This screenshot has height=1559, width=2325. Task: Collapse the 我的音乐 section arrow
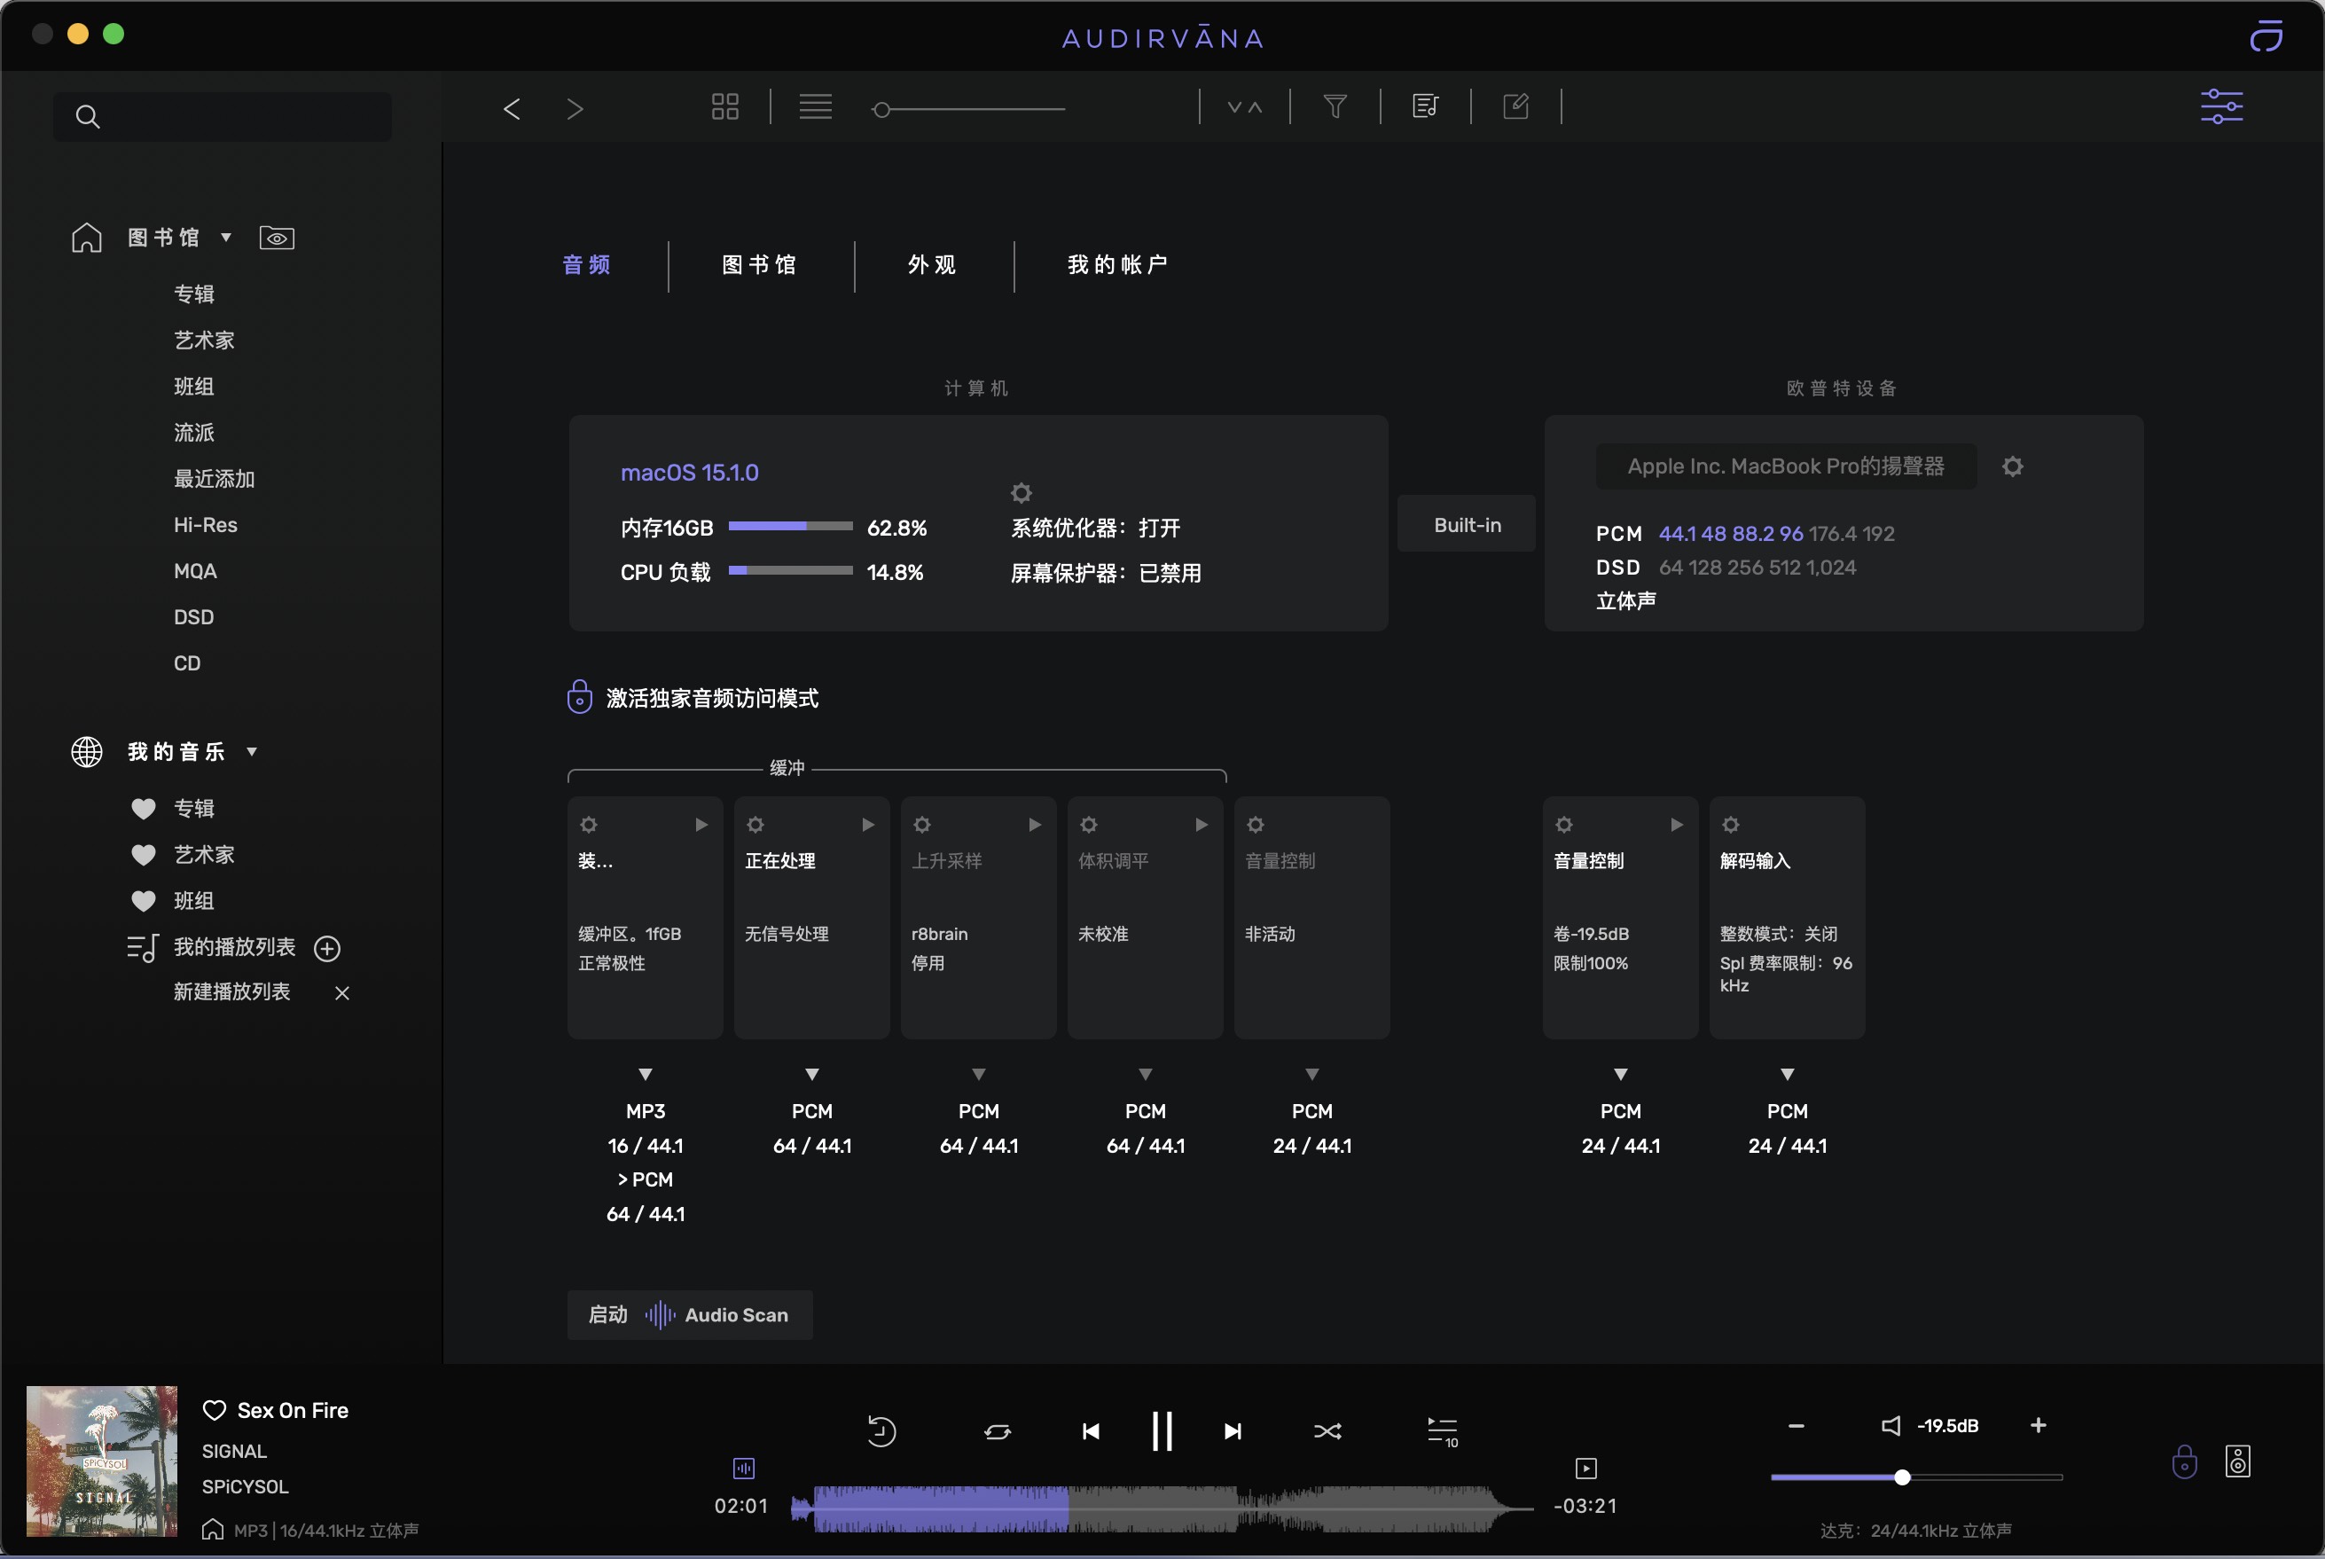[x=252, y=752]
